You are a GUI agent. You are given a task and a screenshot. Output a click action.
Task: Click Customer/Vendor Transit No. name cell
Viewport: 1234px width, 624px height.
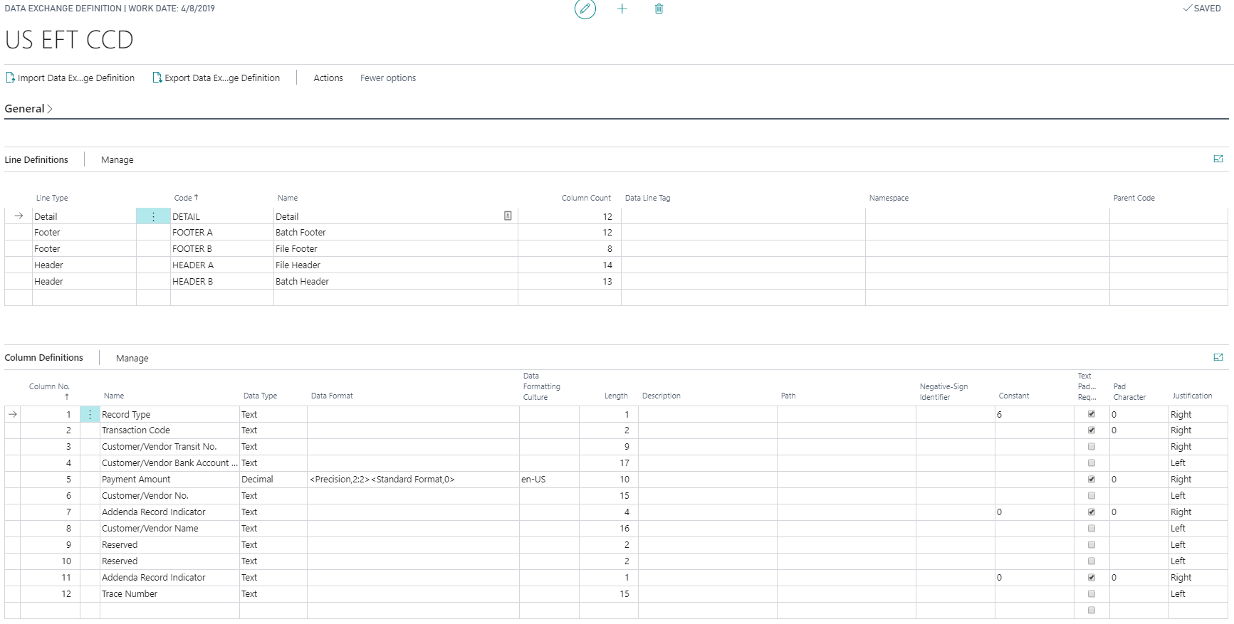(169, 447)
